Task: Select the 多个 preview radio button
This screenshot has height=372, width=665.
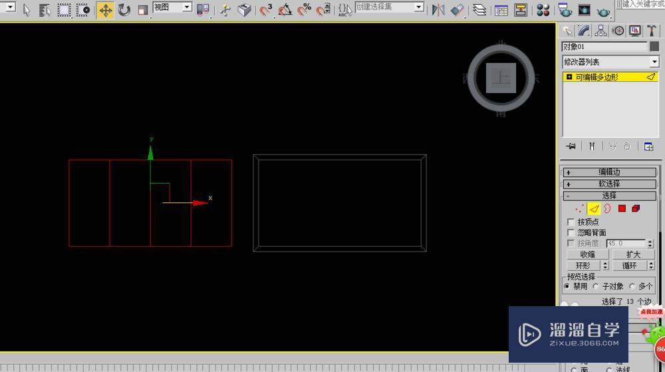Action: [632, 286]
